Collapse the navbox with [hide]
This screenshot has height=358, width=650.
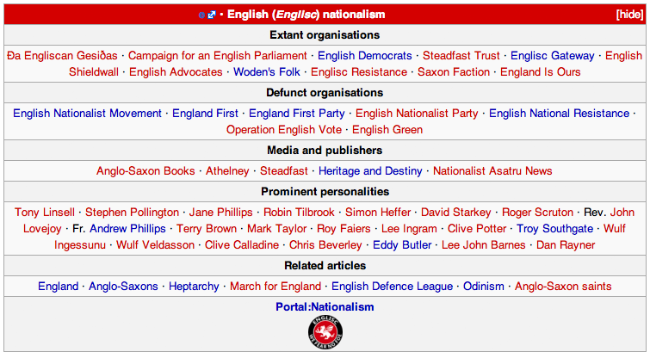click(629, 15)
